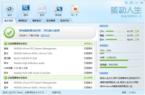Click the 硬盘 temperature bar
This screenshot has width=145, height=95.
(116, 35)
